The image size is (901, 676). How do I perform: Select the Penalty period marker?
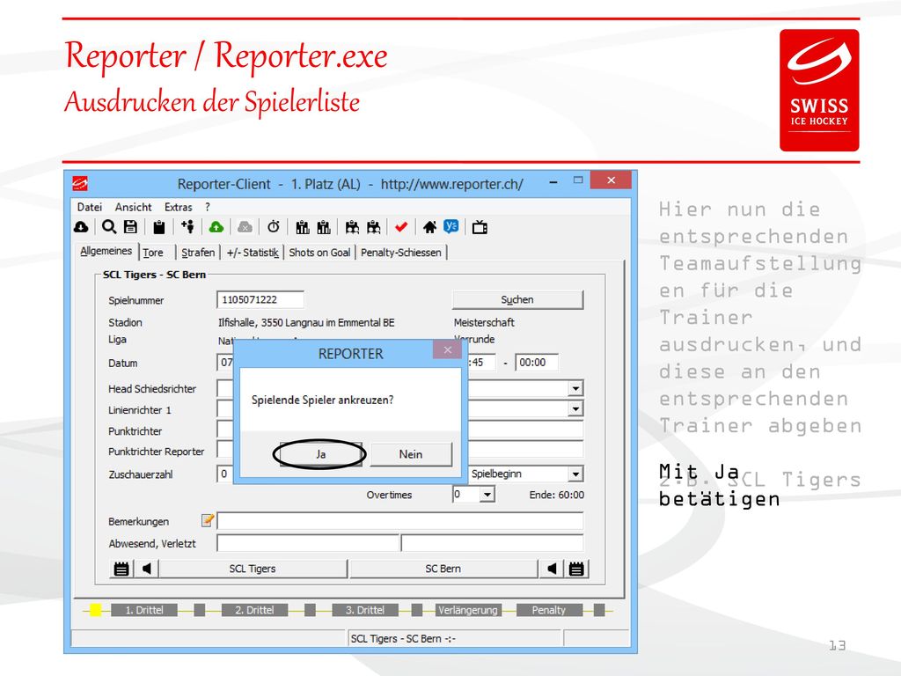point(549,610)
